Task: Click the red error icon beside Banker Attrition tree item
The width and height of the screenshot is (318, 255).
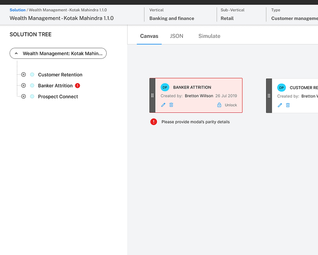Action: (78, 85)
